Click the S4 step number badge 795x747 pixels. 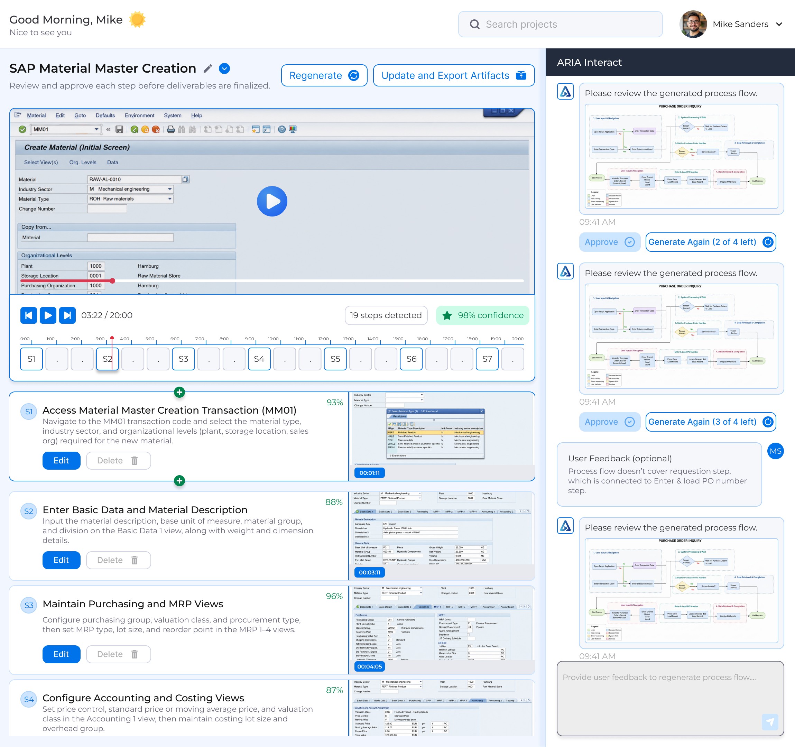(29, 699)
